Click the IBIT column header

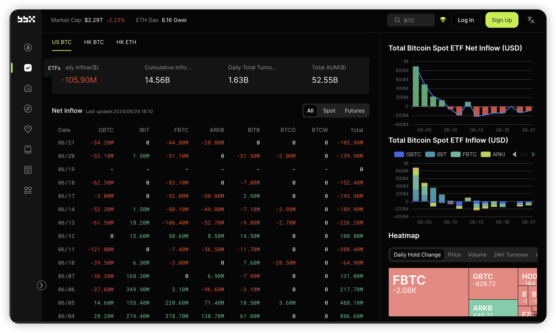[144, 130]
